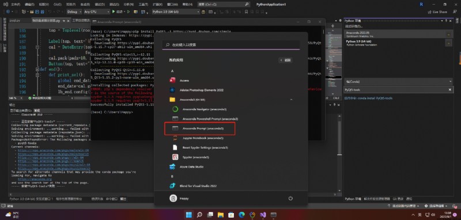Clear the PyQt5-tools package search box
The height and width of the screenshot is (220, 461).
pos(450,90)
